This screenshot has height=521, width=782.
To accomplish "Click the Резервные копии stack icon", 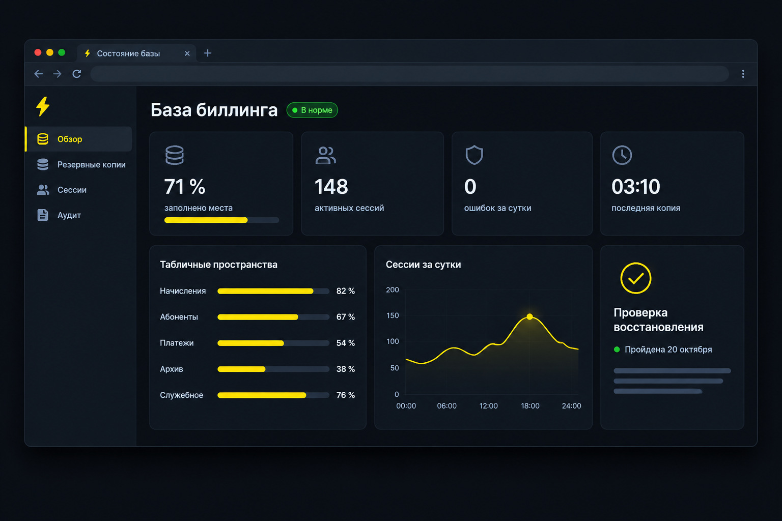I will click(x=43, y=164).
